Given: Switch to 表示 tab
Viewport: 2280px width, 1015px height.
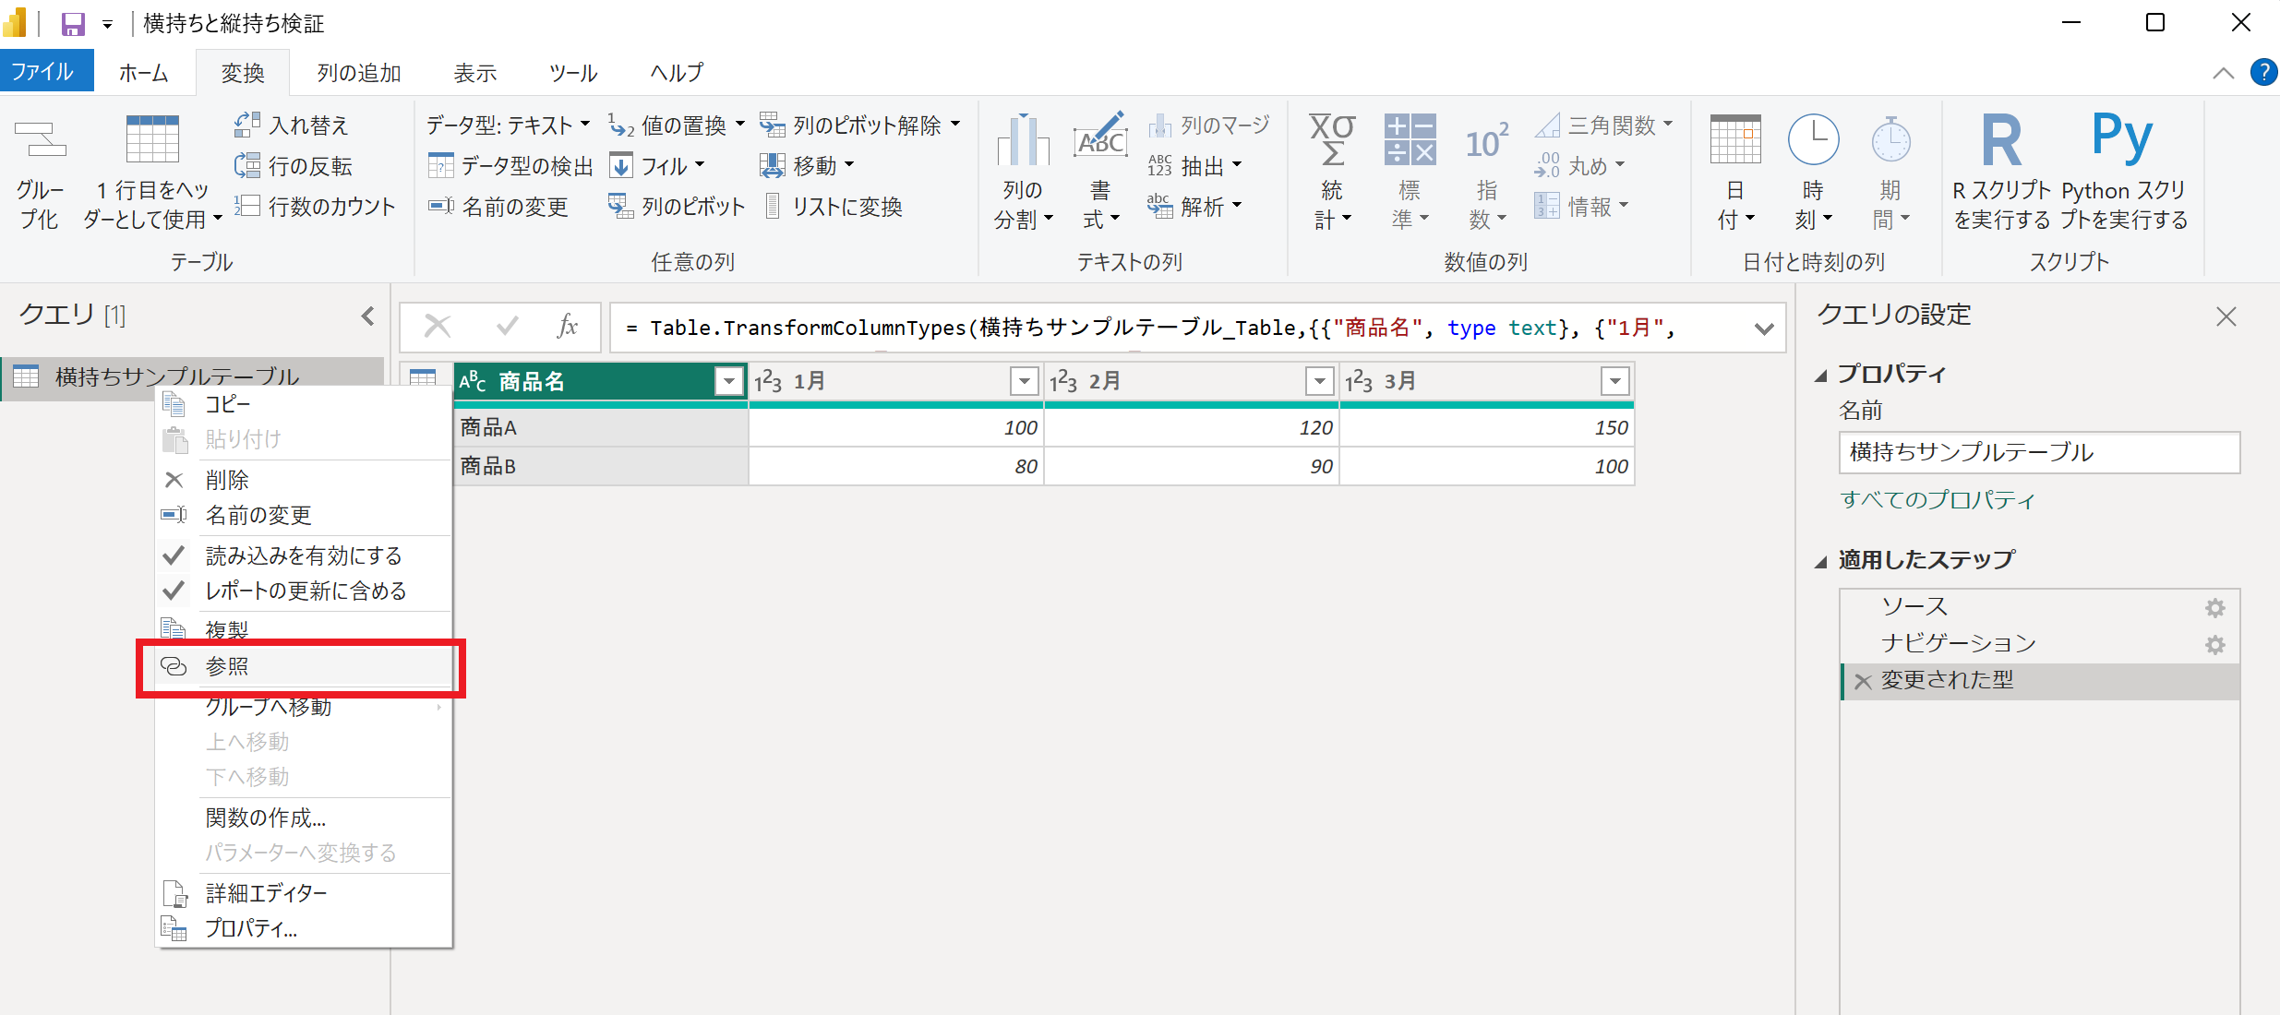Looking at the screenshot, I should (x=475, y=73).
